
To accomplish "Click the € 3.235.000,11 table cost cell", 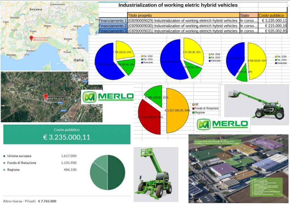I will tap(273, 21).
